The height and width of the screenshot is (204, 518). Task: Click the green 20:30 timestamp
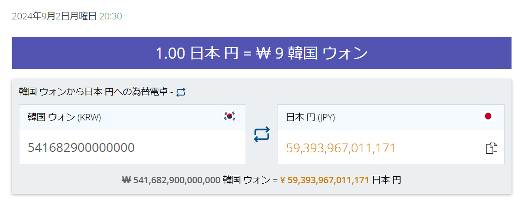(111, 16)
